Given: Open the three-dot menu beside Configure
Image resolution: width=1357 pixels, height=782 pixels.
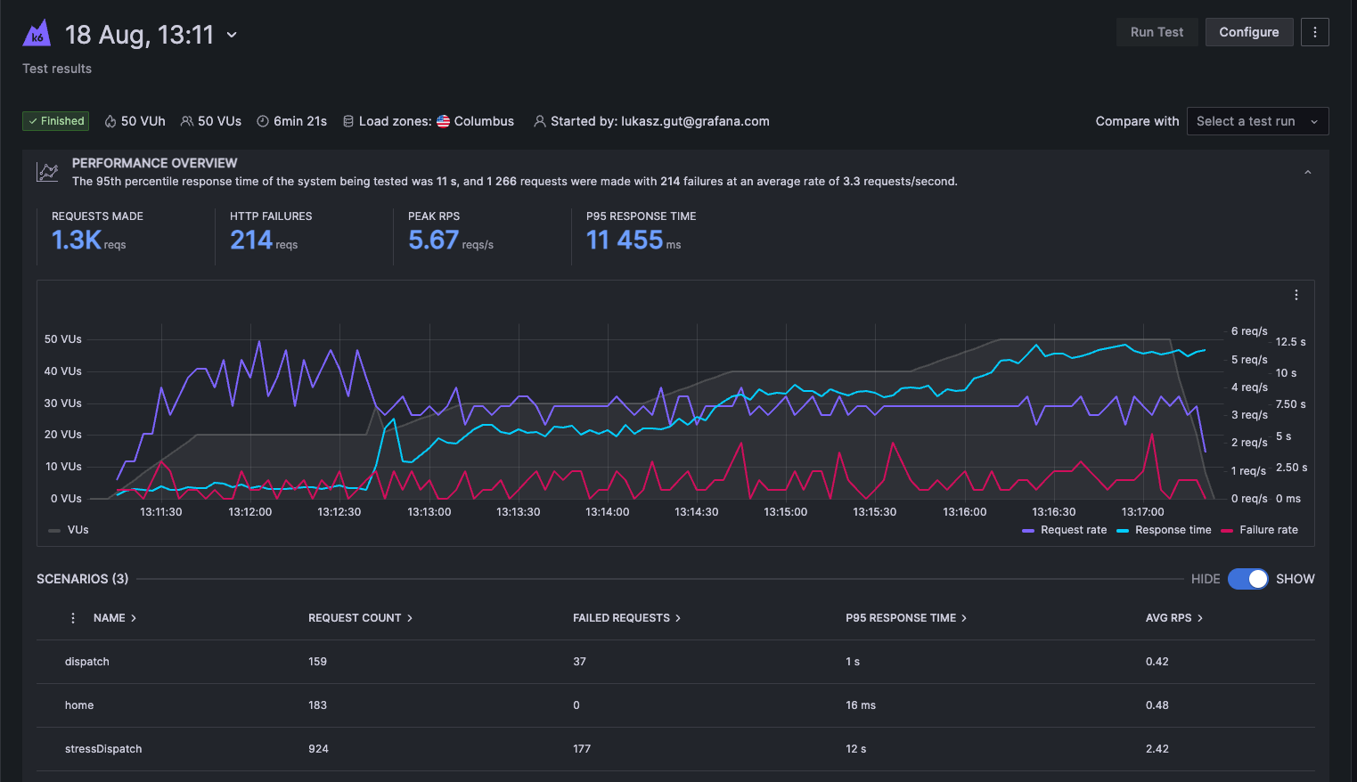Looking at the screenshot, I should (1314, 32).
